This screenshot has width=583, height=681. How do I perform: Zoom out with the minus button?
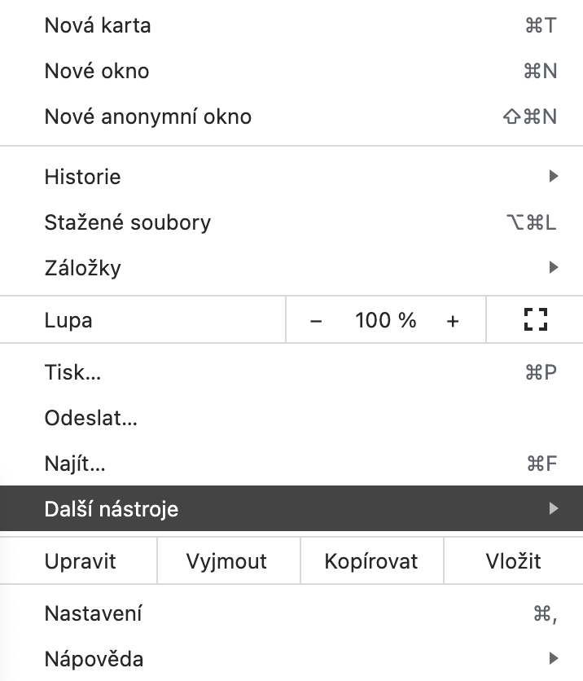click(x=316, y=321)
